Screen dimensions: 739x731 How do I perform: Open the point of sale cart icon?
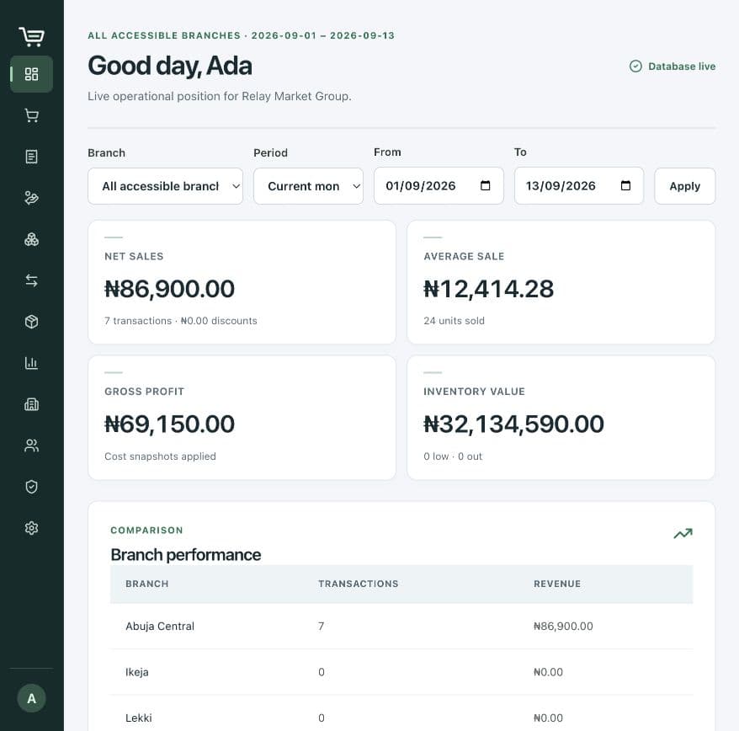pos(32,115)
